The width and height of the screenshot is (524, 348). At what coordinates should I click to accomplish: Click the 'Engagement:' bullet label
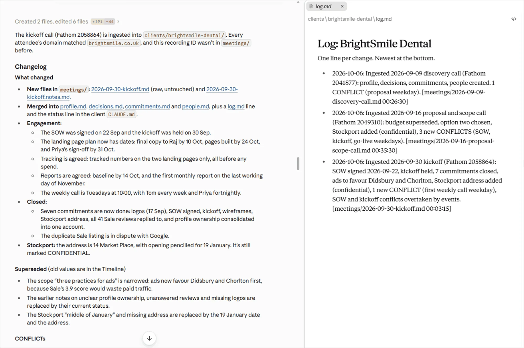click(44, 123)
